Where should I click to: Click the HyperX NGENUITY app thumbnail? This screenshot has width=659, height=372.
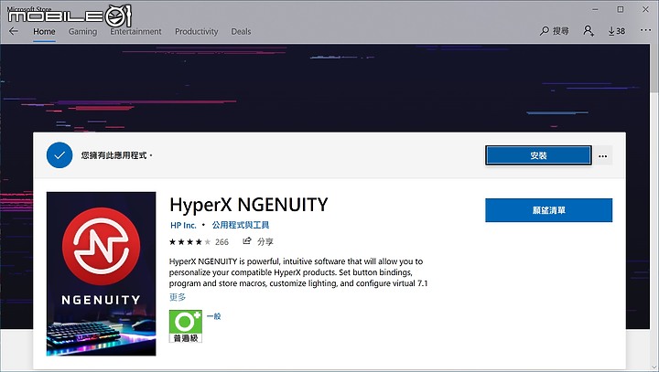pyautogui.click(x=101, y=274)
